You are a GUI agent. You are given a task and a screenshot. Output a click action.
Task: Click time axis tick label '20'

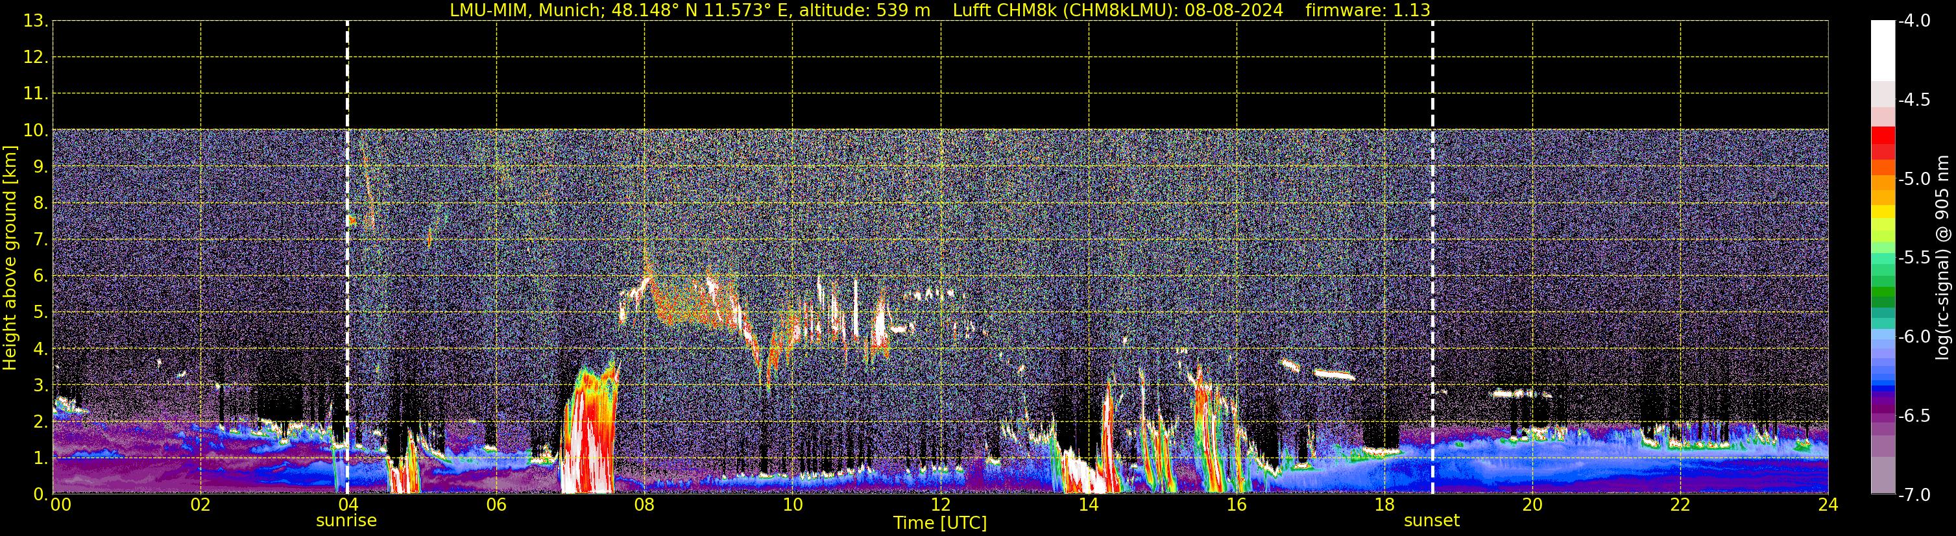(1532, 505)
